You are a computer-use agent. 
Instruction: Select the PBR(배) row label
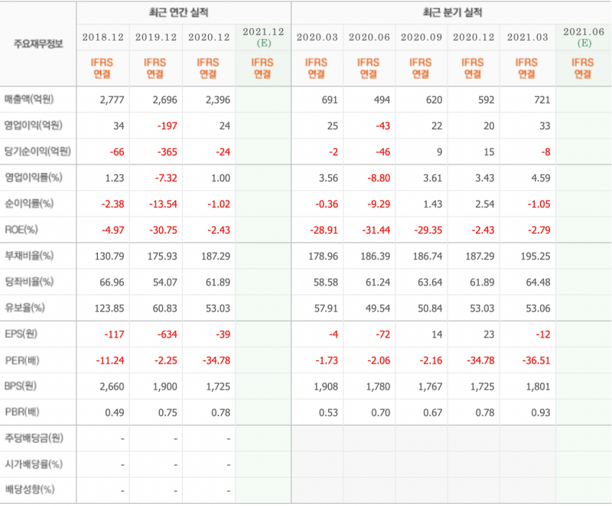click(x=22, y=412)
